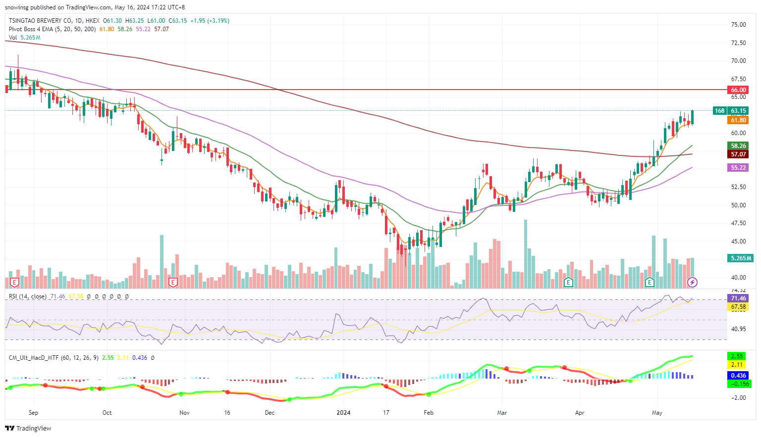This screenshot has height=437, width=761.
Task: Click the green 63.15 last price label
Action: coord(738,111)
